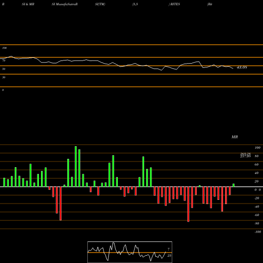Image resolution: width=263 pixels, height=263 pixels.
Task: Click the mini chart thumbnail at the bottom
Action: (x=130, y=252)
